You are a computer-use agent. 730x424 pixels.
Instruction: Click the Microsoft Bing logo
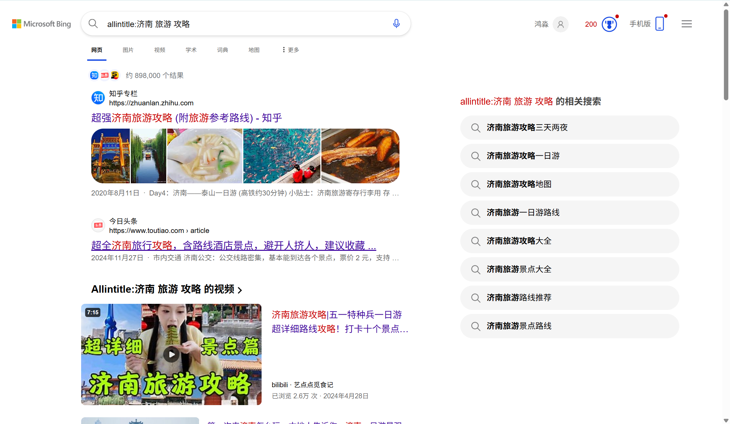point(41,24)
